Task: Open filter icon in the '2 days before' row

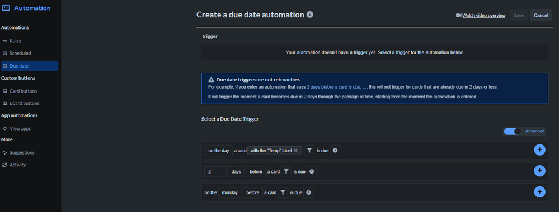Action: [x=286, y=171]
